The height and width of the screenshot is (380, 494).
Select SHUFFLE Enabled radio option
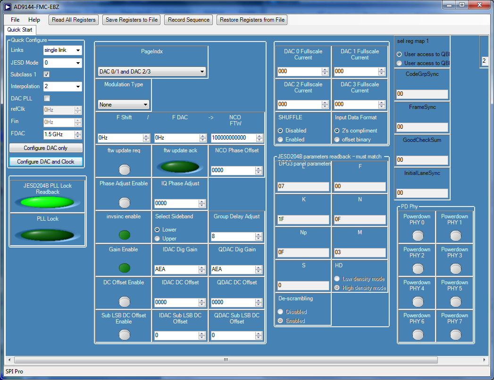281,140
